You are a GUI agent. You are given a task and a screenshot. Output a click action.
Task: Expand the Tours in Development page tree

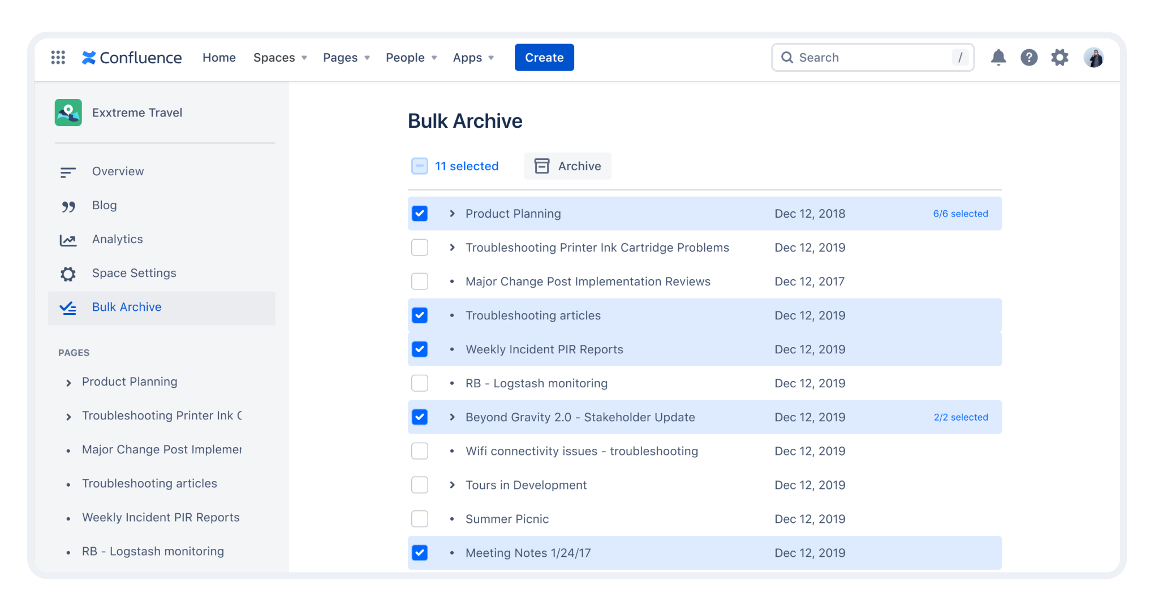451,484
